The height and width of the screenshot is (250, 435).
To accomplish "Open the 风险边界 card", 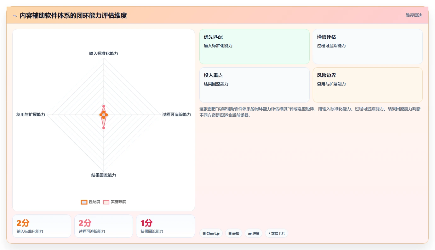I will click(368, 85).
